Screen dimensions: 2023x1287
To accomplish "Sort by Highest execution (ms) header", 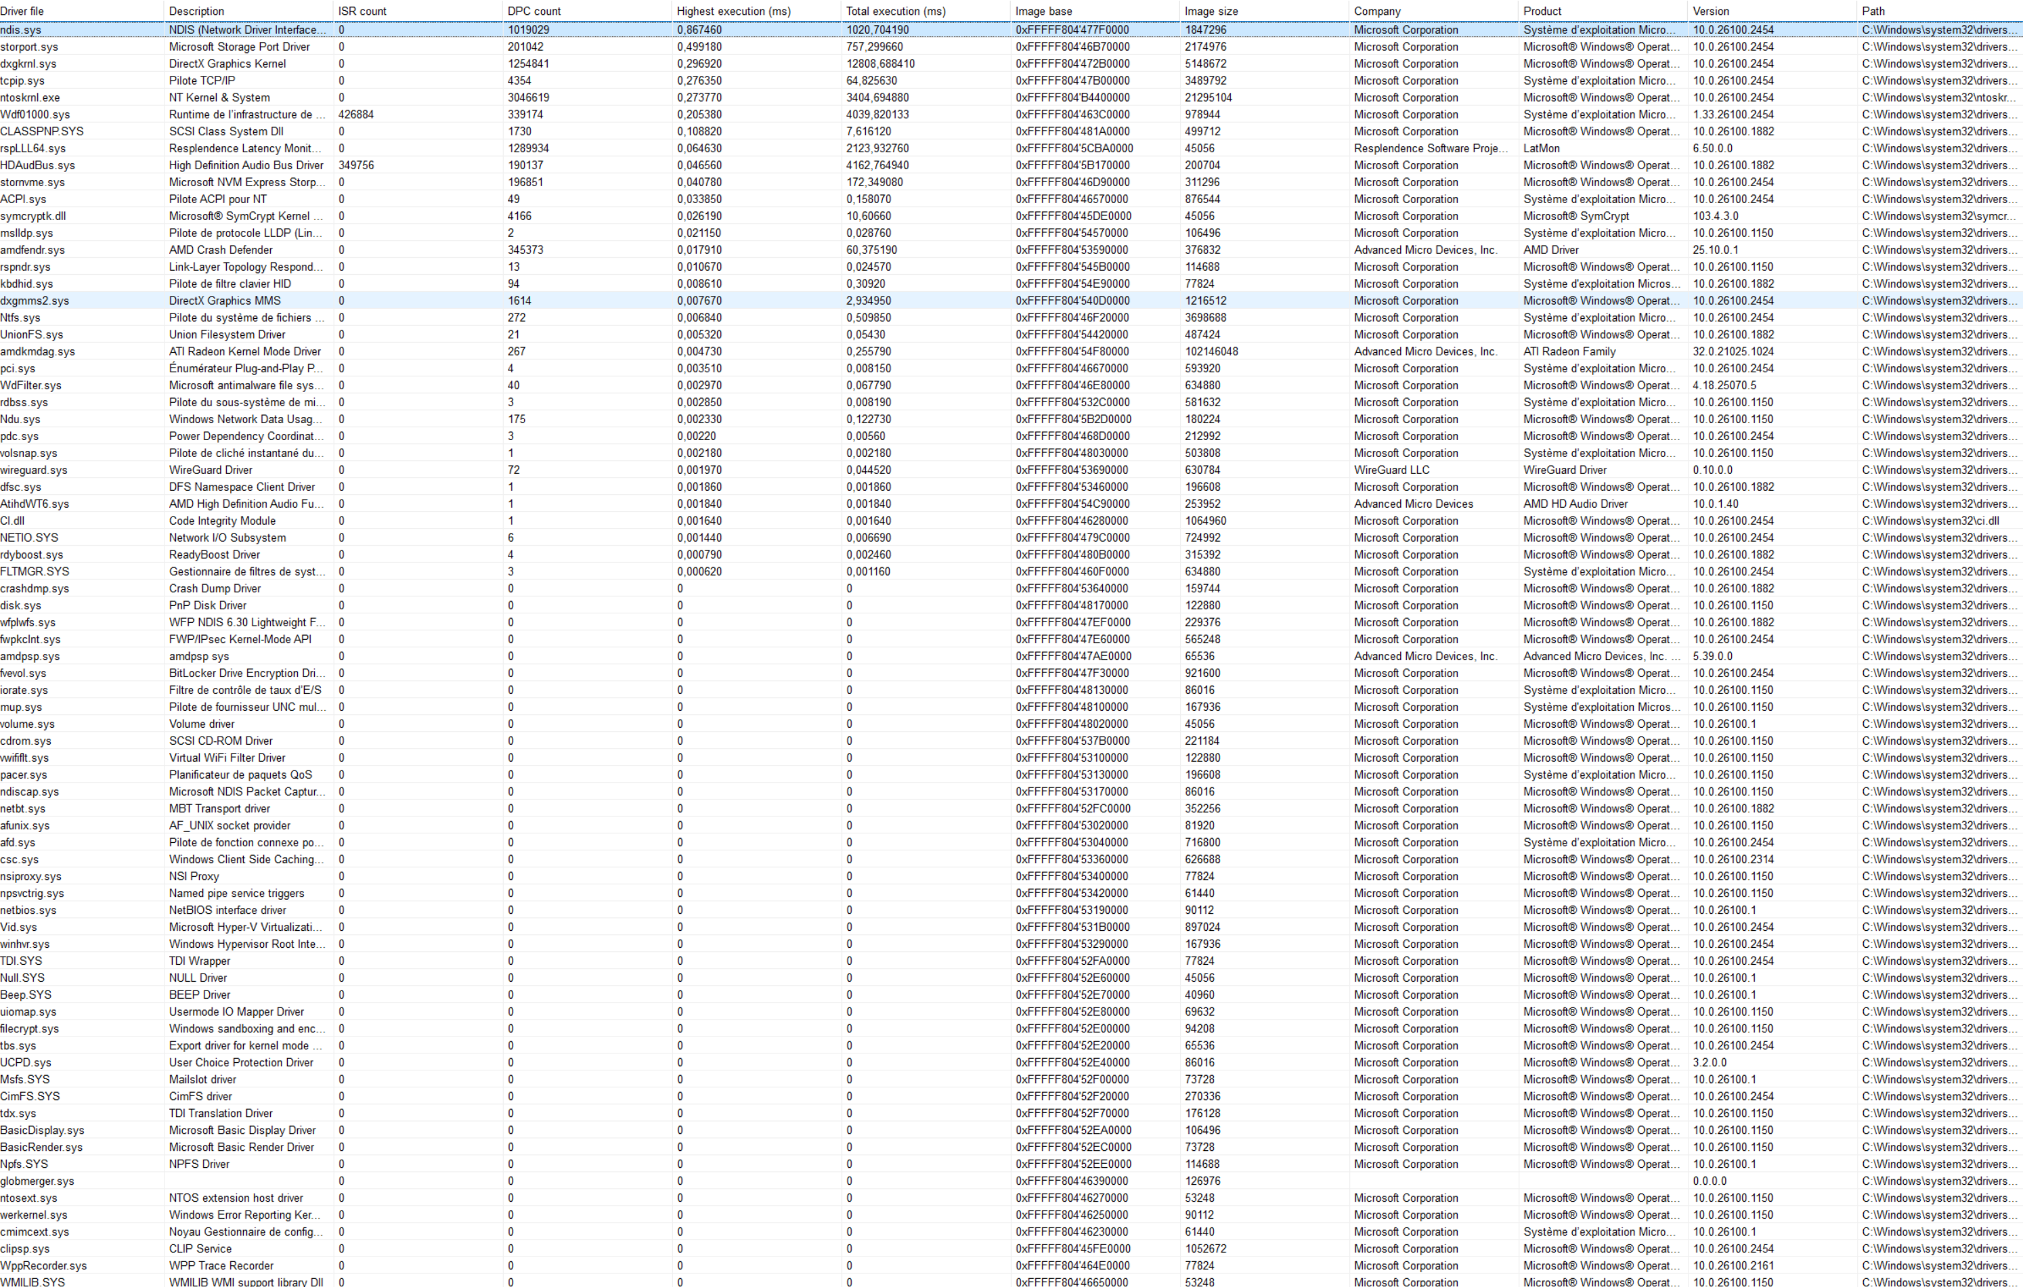I will click(733, 11).
